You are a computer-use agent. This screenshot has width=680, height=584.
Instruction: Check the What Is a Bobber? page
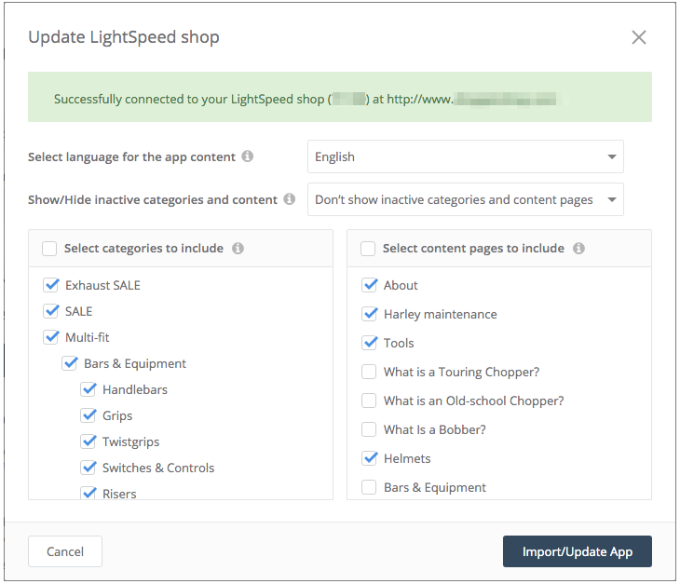[x=370, y=429]
